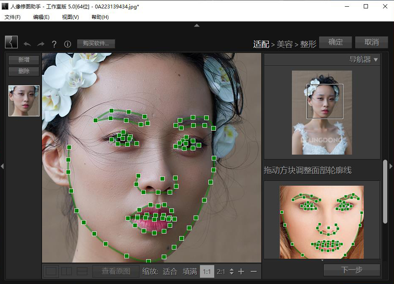Open the 文件(F) menu
Image resolution: width=394 pixels, height=284 pixels.
click(x=13, y=17)
